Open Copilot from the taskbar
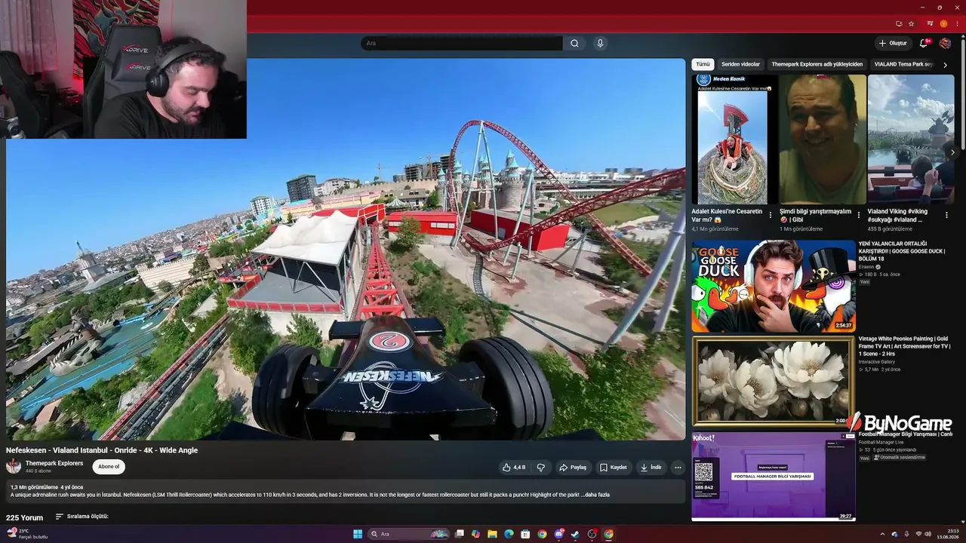This screenshot has width=966, height=543. [x=475, y=534]
